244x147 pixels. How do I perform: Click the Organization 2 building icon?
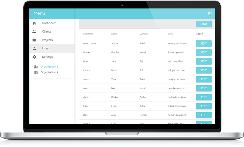pyautogui.click(x=36, y=72)
